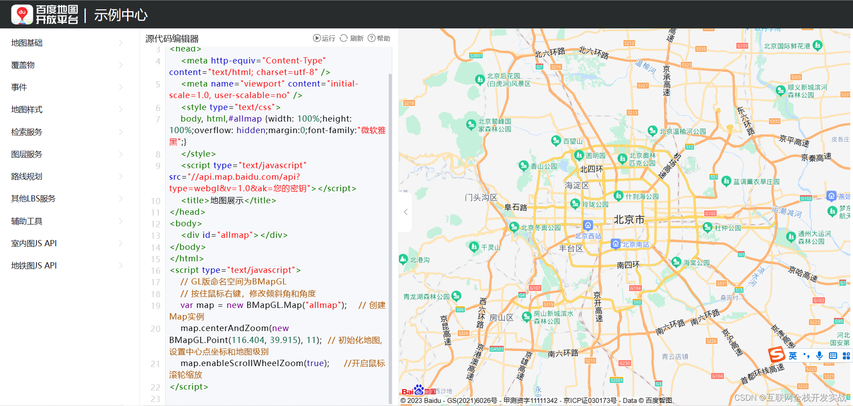This screenshot has height=406, width=853.
Task: Click the 圆明园 park marker icon
Action: pyautogui.click(x=578, y=155)
